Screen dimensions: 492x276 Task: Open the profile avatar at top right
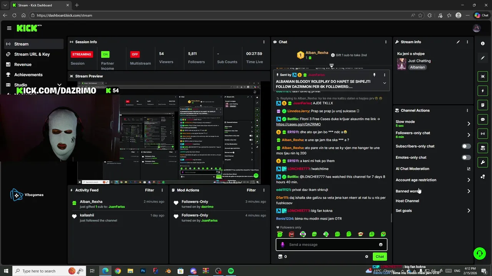[x=477, y=28]
